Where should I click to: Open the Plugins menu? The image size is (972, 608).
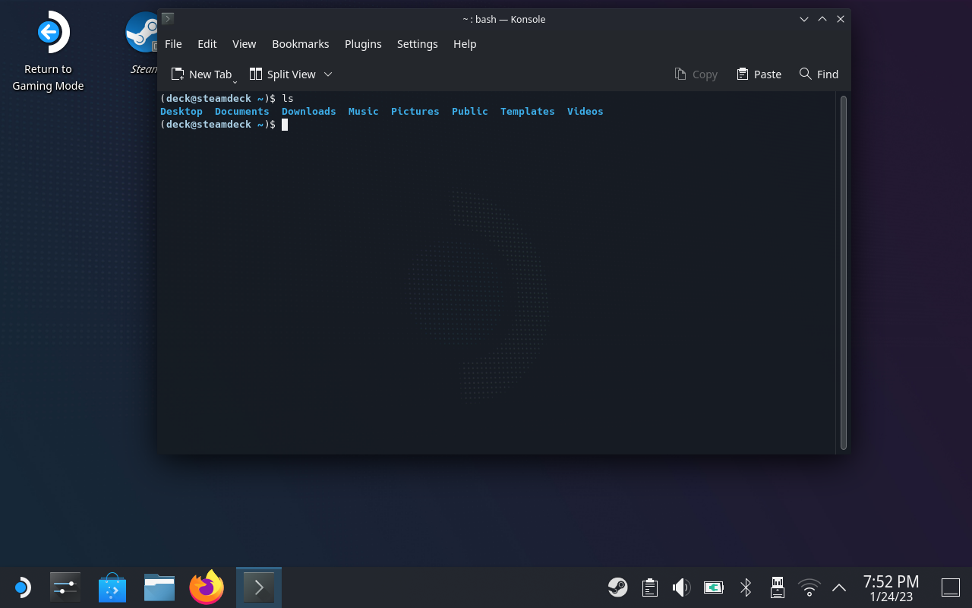(363, 44)
